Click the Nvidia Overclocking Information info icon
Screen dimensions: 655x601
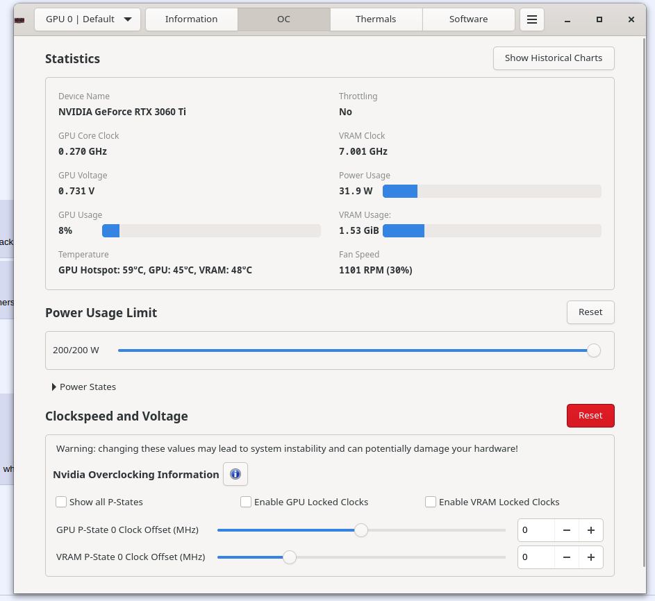[x=235, y=474]
